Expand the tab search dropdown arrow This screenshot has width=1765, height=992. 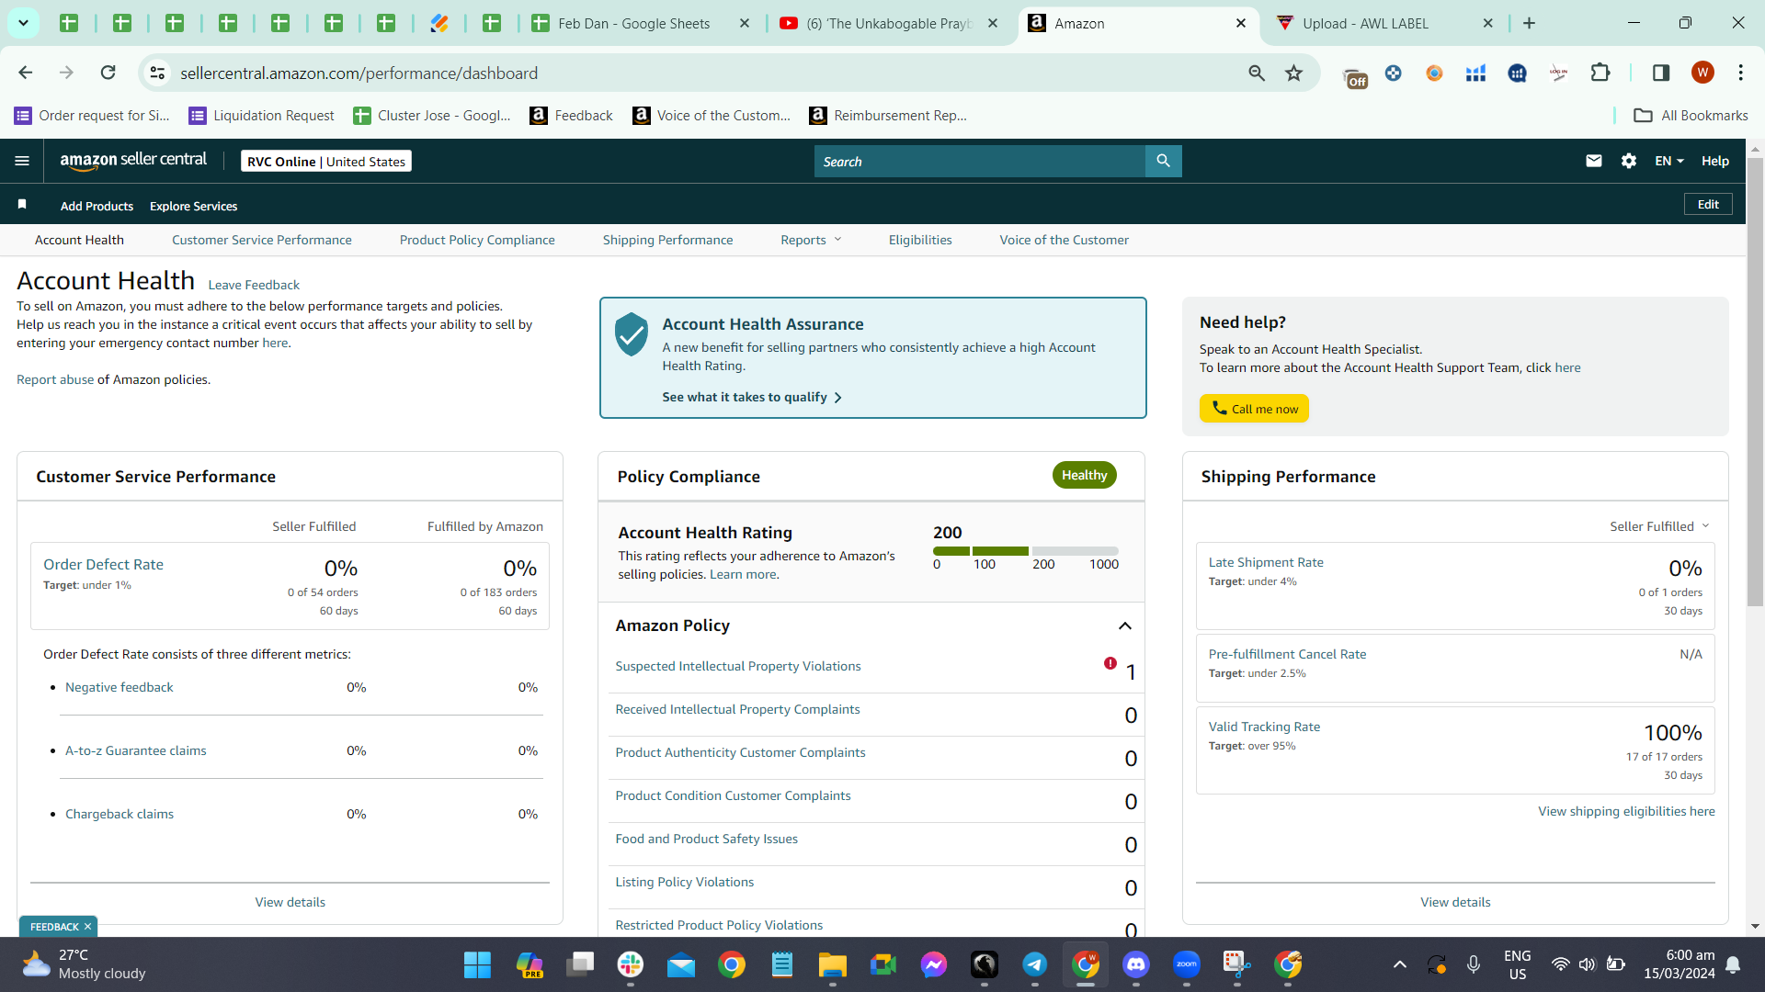coord(23,23)
